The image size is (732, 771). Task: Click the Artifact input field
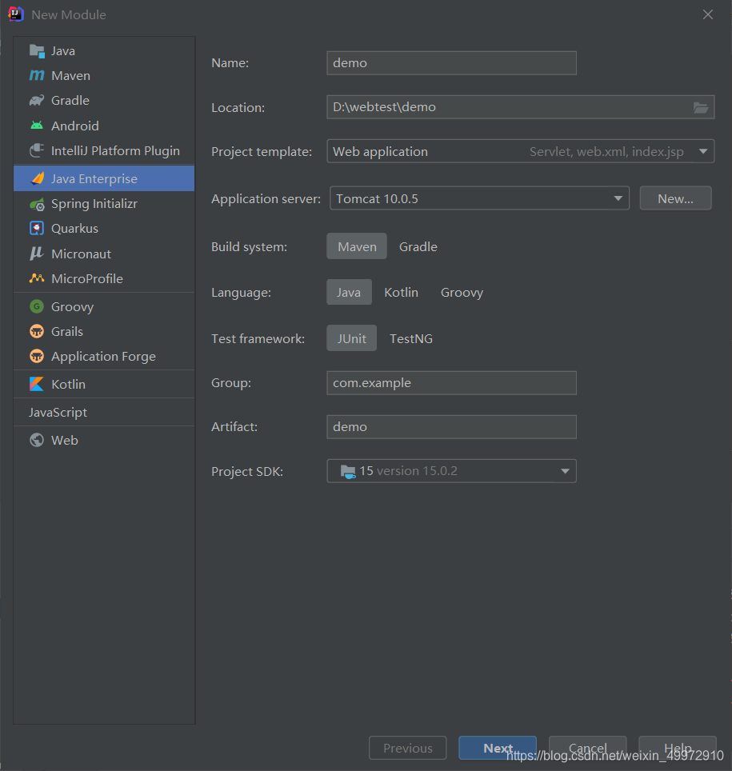(451, 427)
